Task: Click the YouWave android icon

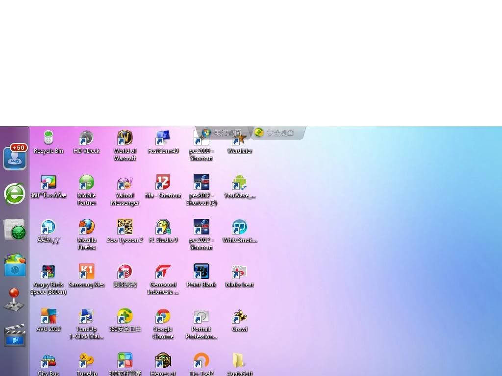Action: click(239, 183)
